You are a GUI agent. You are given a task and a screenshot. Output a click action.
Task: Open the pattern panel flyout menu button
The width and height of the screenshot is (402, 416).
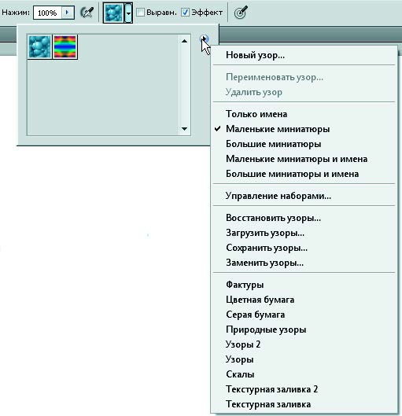204,39
